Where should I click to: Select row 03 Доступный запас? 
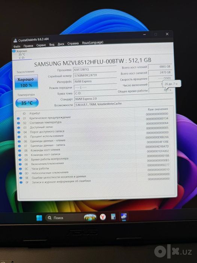click(93, 125)
